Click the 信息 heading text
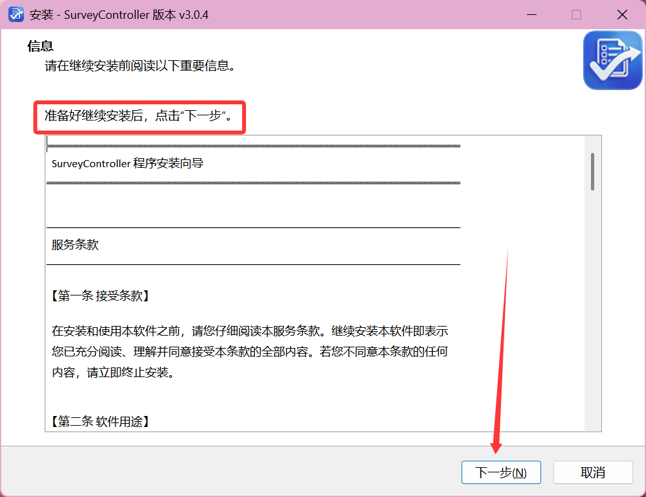The height and width of the screenshot is (497, 646). [40, 46]
